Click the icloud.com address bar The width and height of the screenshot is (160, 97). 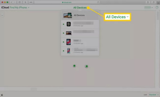pyautogui.click(x=67, y=2)
